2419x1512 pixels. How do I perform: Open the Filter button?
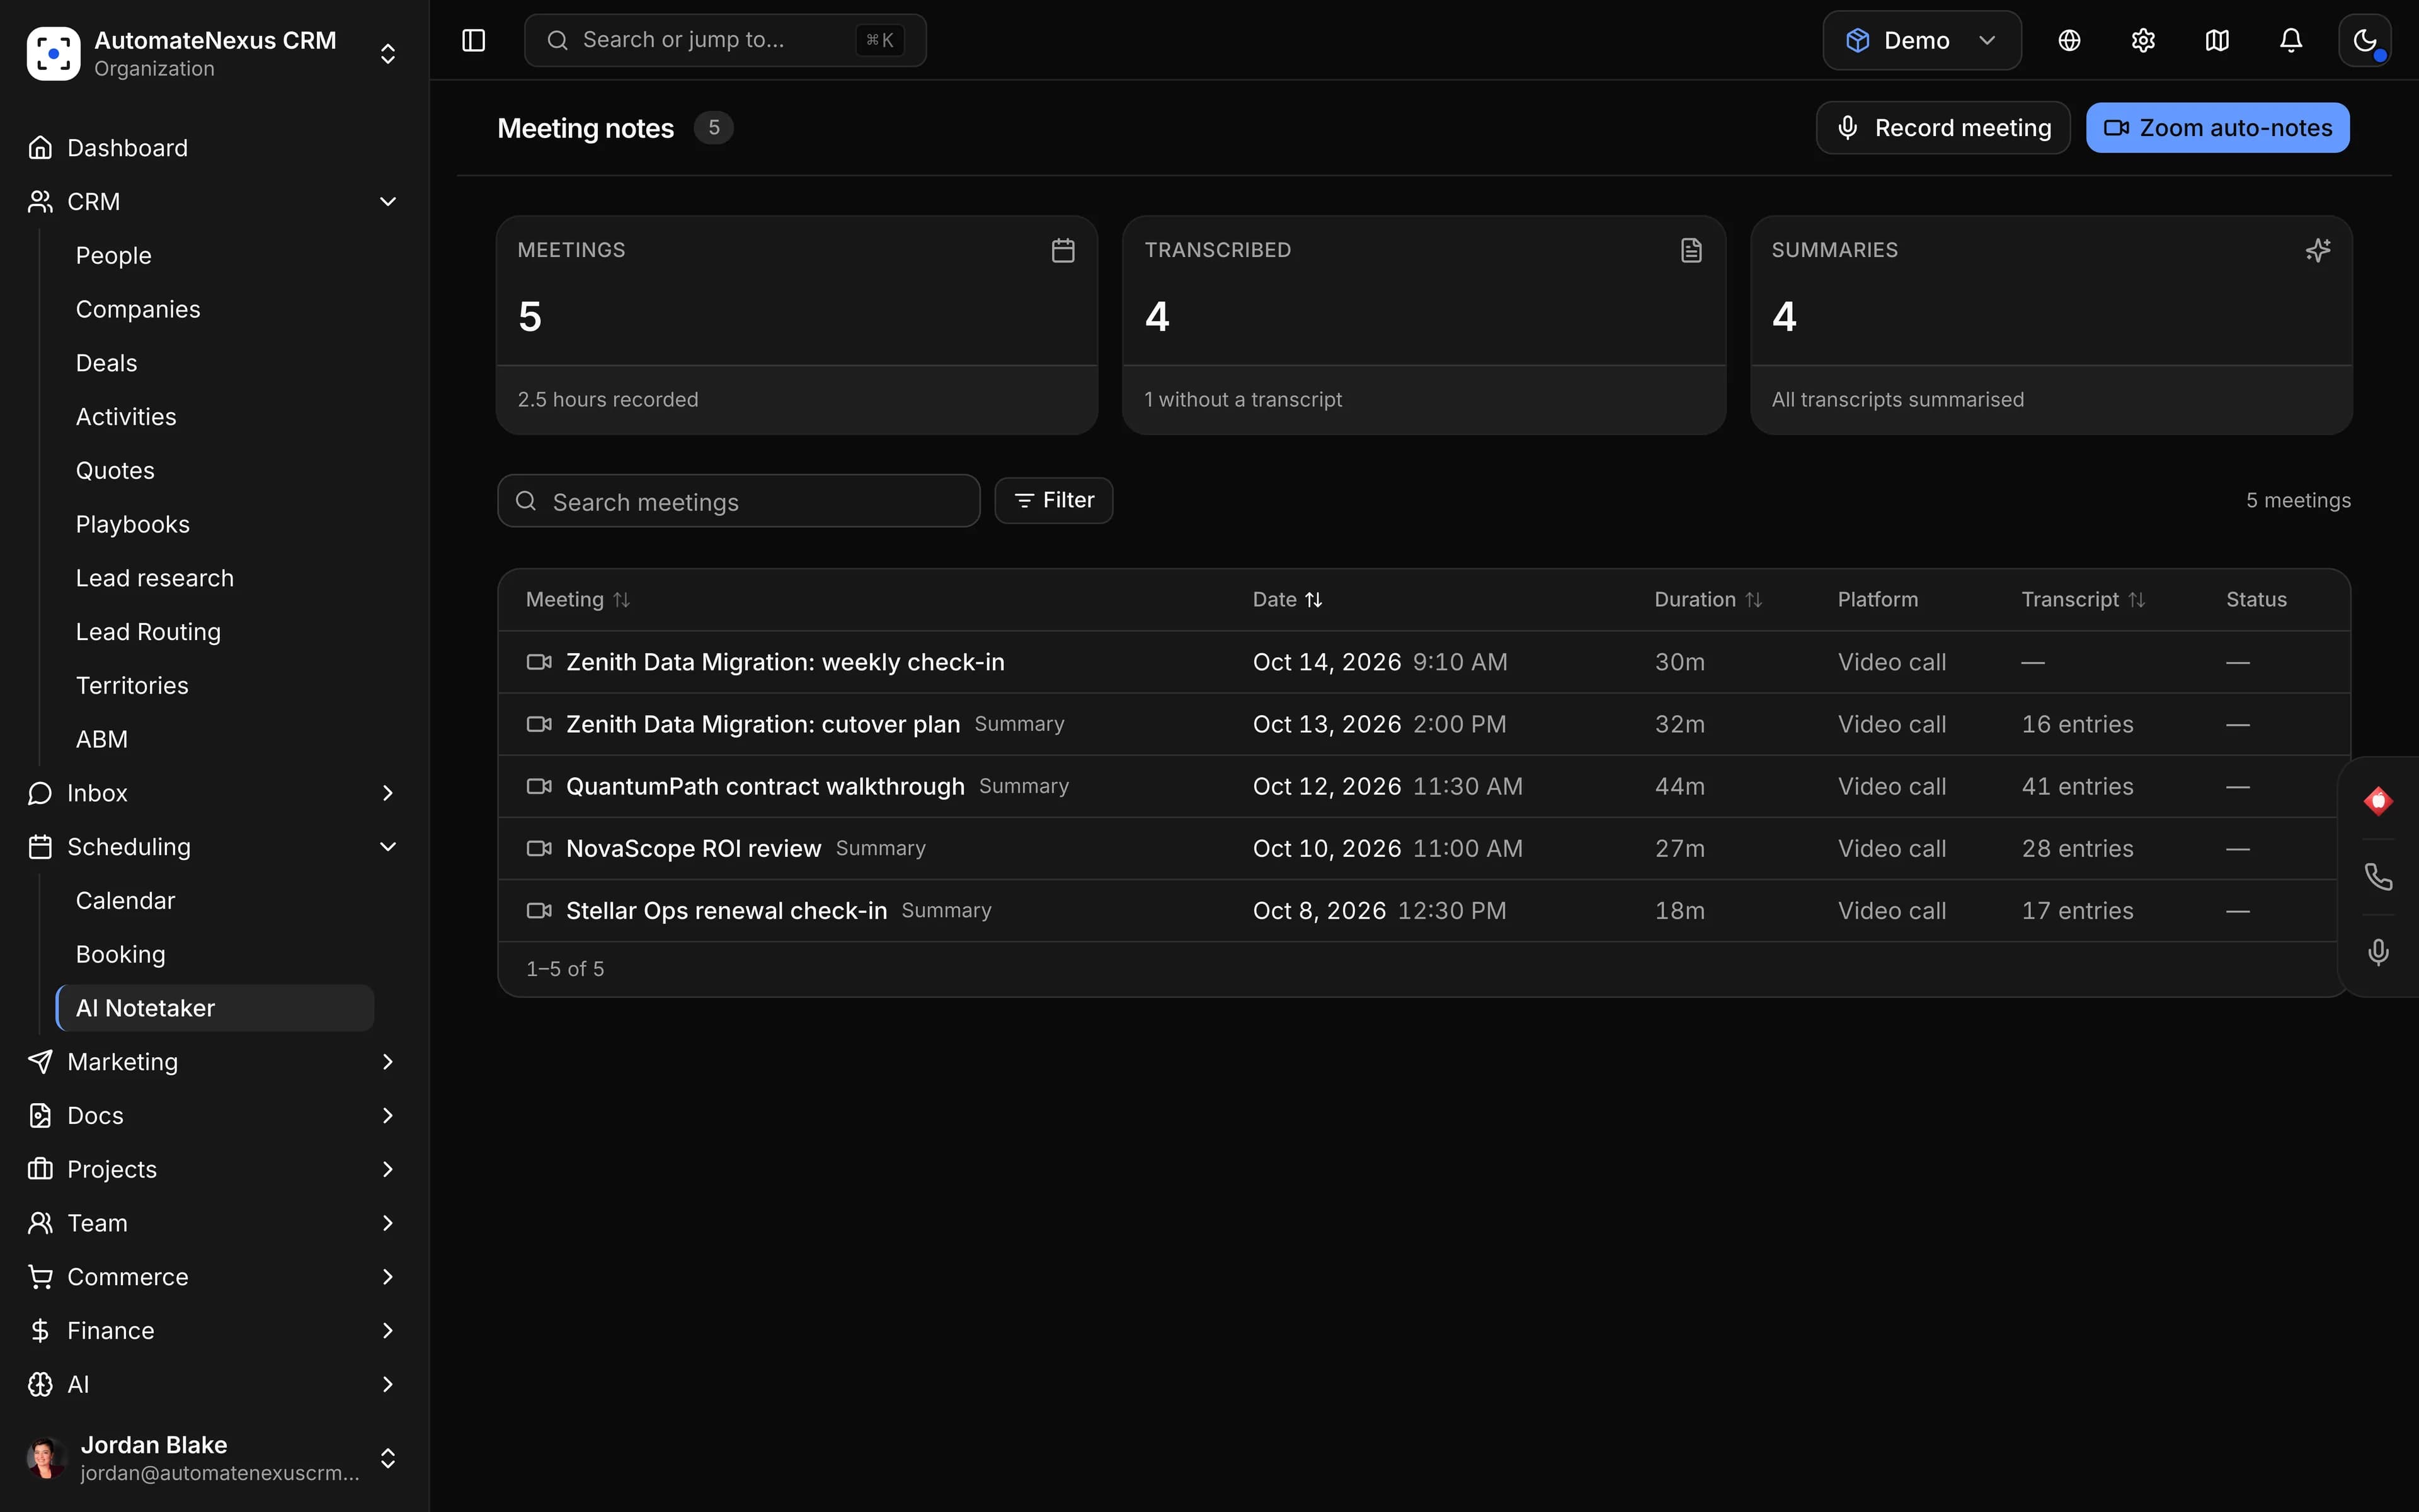click(1053, 500)
